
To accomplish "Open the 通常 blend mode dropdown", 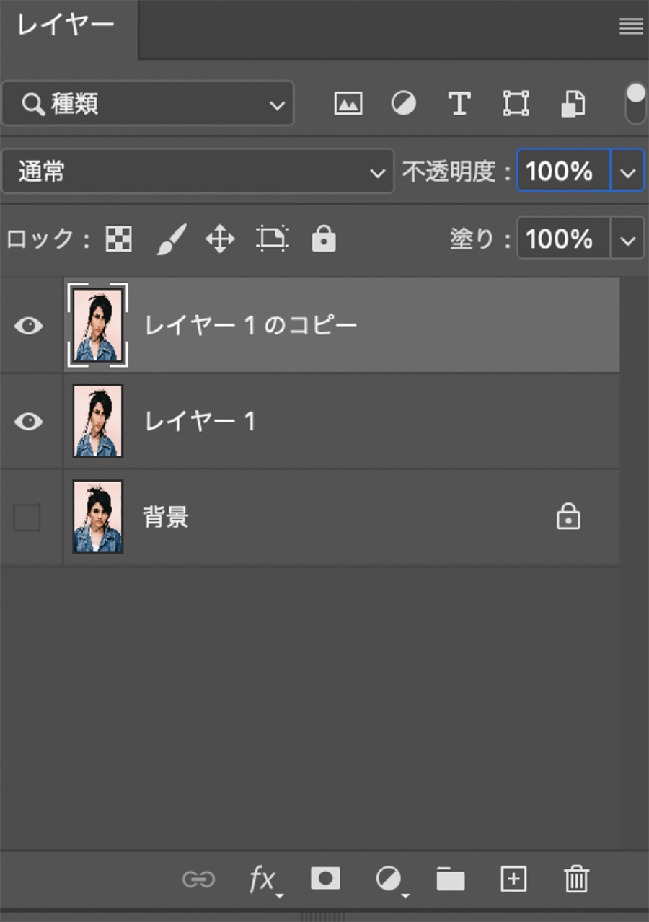I will coord(198,172).
